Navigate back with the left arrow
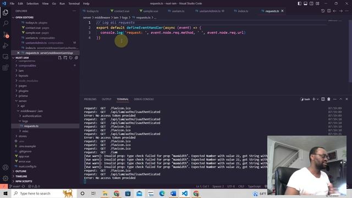Image resolution: width=352 pixels, height=198 pixels. tap(335, 11)
